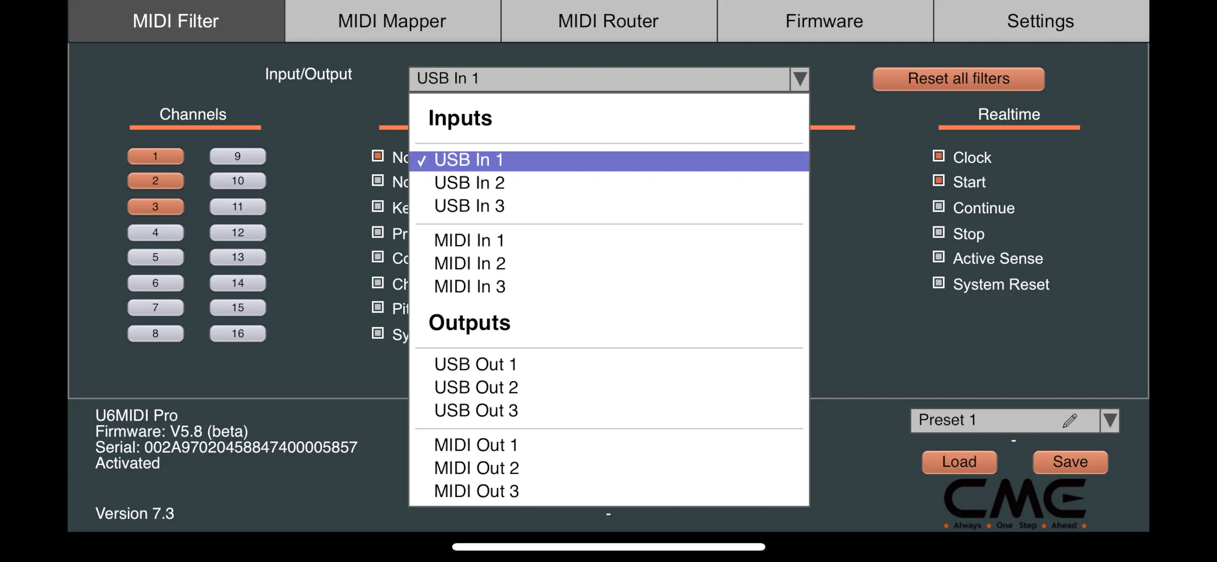1217x562 pixels.
Task: Enable the Continue realtime filter
Action: pyautogui.click(x=938, y=206)
